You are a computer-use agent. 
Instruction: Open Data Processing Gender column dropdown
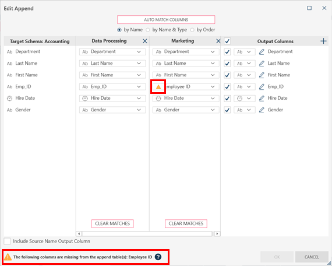pos(112,110)
